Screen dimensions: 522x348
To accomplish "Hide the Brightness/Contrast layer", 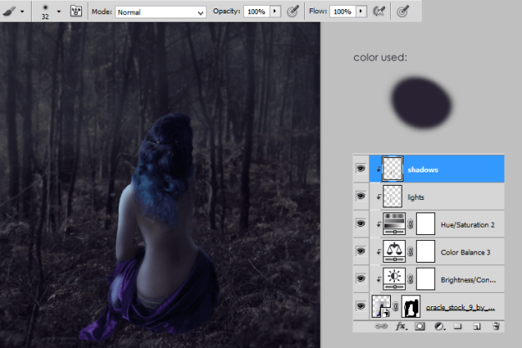I will click(x=361, y=279).
